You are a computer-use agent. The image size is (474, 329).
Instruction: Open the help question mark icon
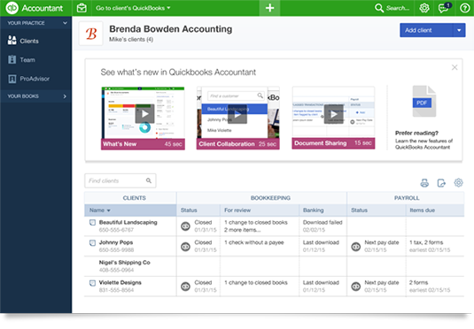(464, 8)
